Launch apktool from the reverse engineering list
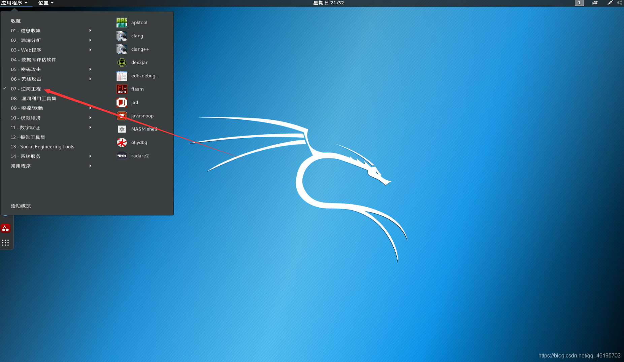The height and width of the screenshot is (362, 624). (x=122, y=23)
